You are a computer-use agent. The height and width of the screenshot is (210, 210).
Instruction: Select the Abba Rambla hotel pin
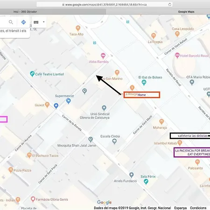pos(103,56)
